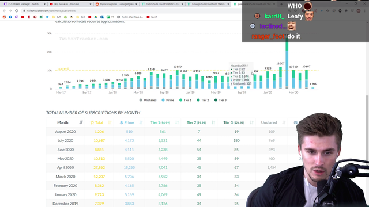Open the Shopify bookmark icon
Image resolution: width=369 pixels, height=207 pixels.
coord(65,17)
